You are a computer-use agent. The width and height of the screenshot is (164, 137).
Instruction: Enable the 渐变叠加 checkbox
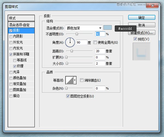11,84
